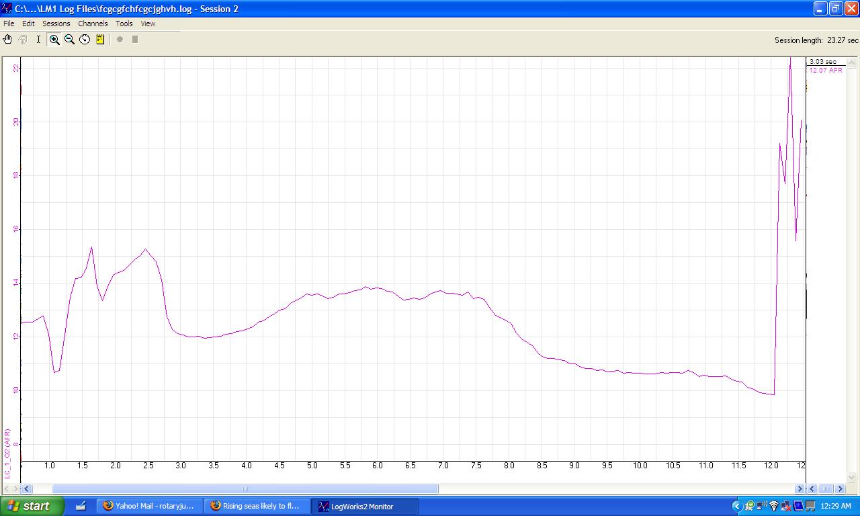The width and height of the screenshot is (860, 516).
Task: Open the Channels menu
Action: [93, 24]
